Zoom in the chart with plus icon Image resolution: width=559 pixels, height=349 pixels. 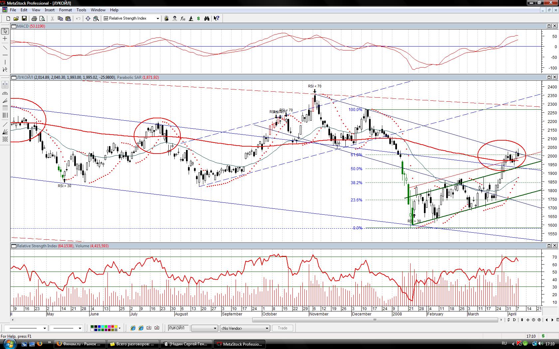[x=539, y=320]
